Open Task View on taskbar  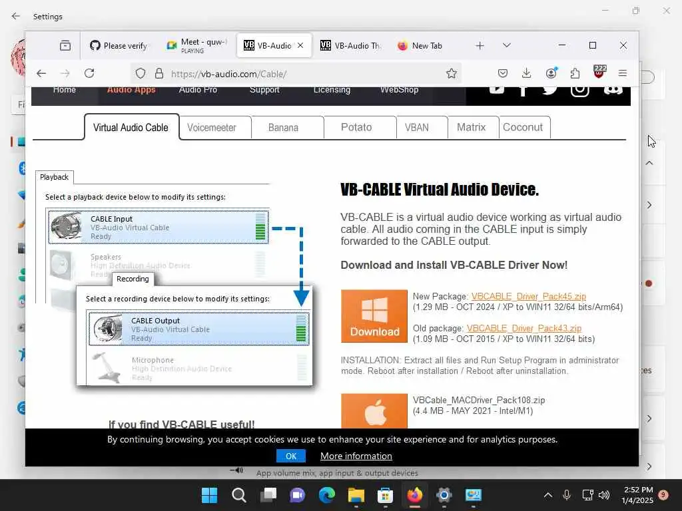[268, 495]
